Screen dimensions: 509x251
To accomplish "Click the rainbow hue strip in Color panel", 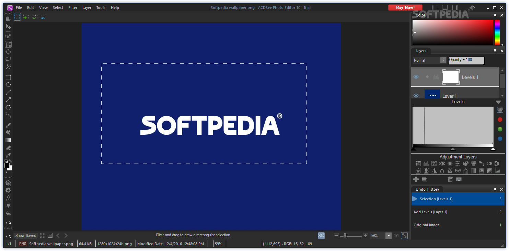I will tap(497, 32).
